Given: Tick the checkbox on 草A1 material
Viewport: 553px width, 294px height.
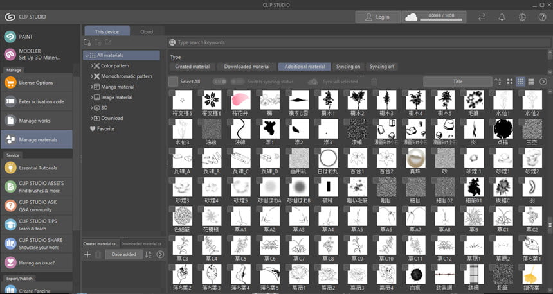Looking at the screenshot, I should point(230,209).
